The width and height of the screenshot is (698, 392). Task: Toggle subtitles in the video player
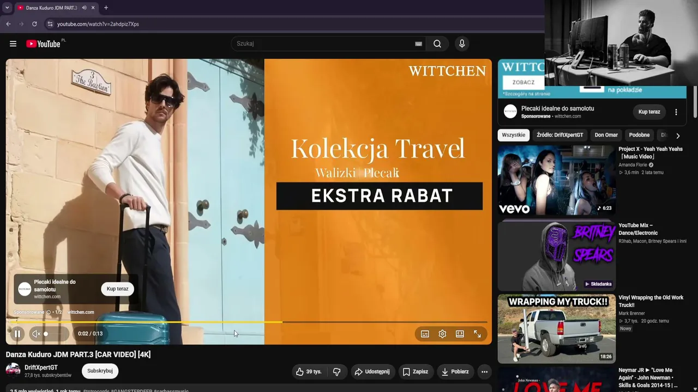[x=425, y=334]
